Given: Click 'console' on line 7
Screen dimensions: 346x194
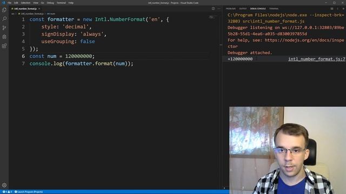Looking at the screenshot, I should point(39,64).
